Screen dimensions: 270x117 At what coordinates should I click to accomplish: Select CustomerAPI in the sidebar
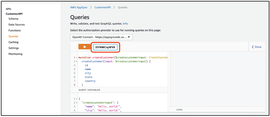coord(14,14)
